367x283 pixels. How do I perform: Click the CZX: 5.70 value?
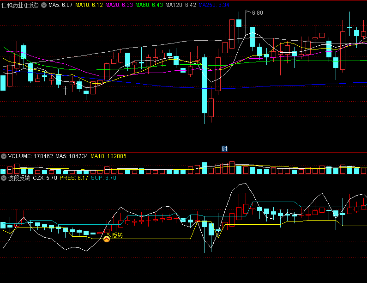(45, 178)
